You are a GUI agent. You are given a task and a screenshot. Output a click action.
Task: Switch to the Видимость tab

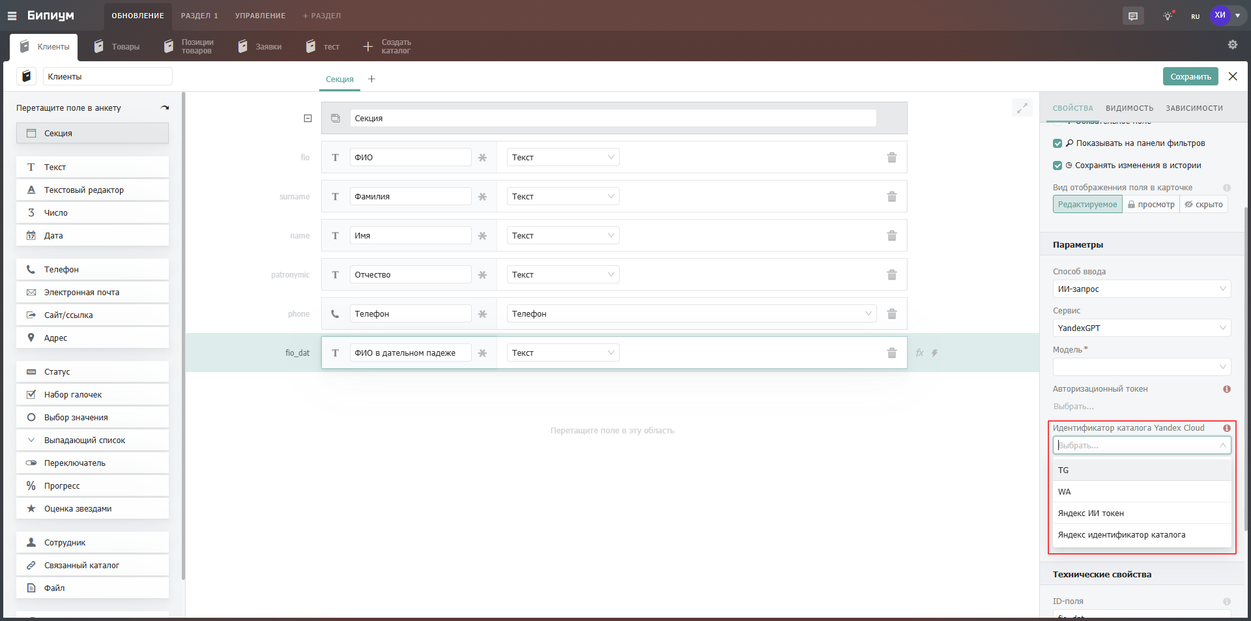[1129, 108]
